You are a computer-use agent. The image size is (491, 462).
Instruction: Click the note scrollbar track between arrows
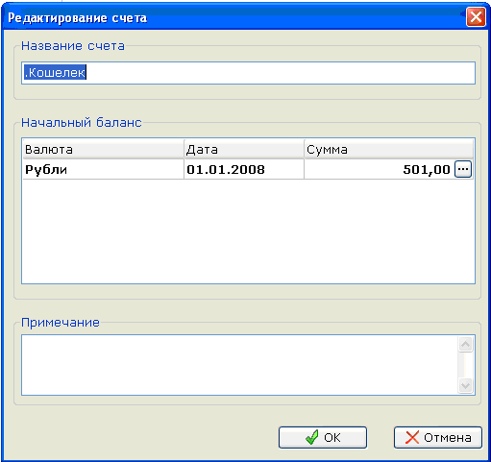[466, 365]
